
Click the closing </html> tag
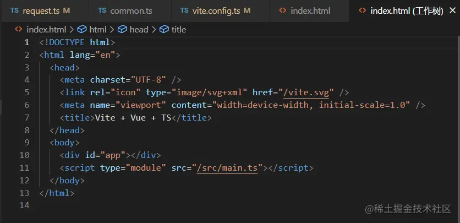[57, 193]
